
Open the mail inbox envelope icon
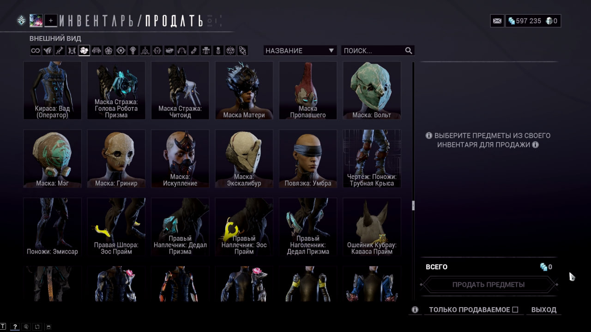pyautogui.click(x=497, y=21)
